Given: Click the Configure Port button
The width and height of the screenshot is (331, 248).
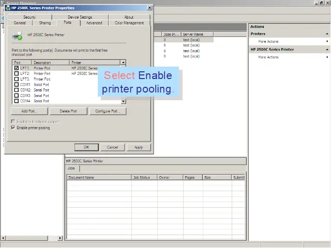Looking at the screenshot, I should coord(108,111).
